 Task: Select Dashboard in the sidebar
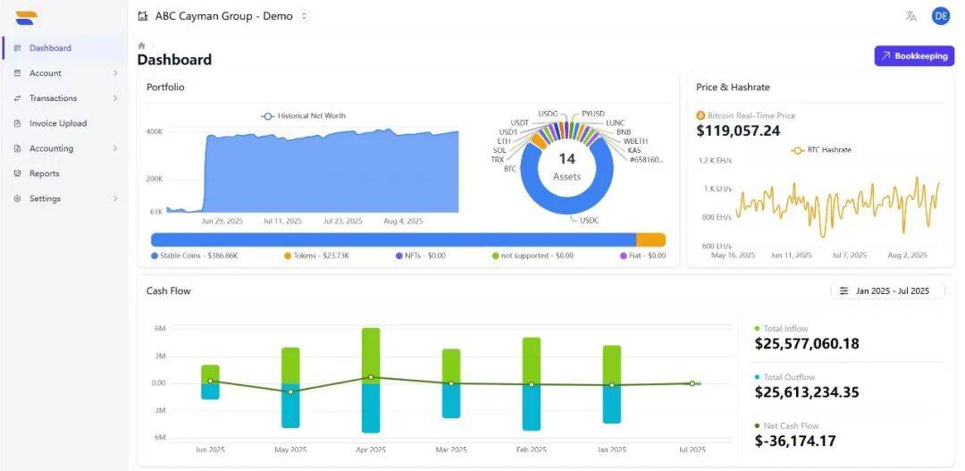coord(50,48)
